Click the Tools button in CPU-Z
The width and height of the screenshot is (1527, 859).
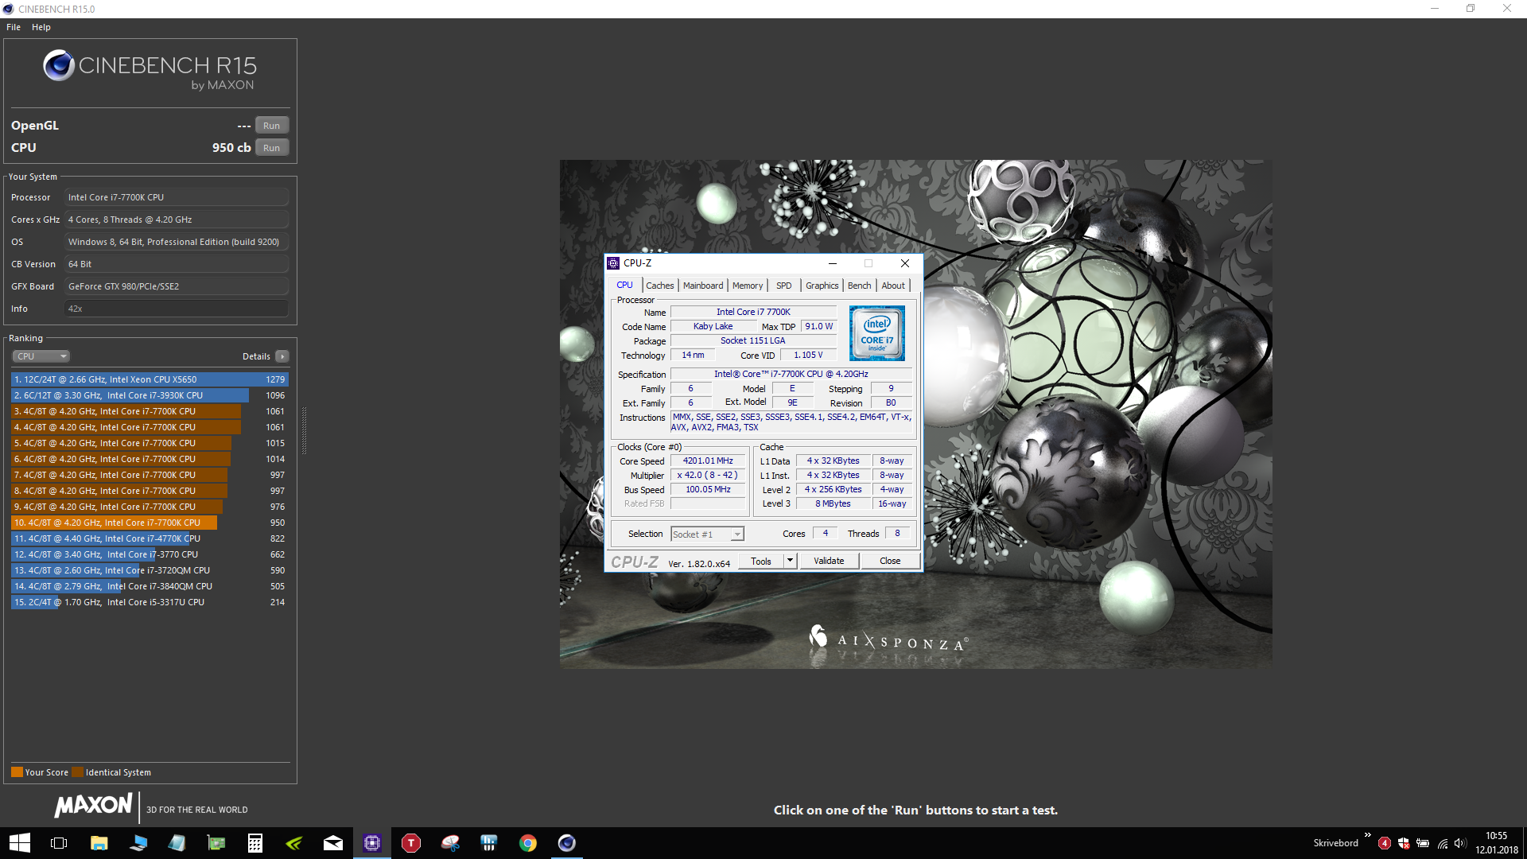pos(761,561)
